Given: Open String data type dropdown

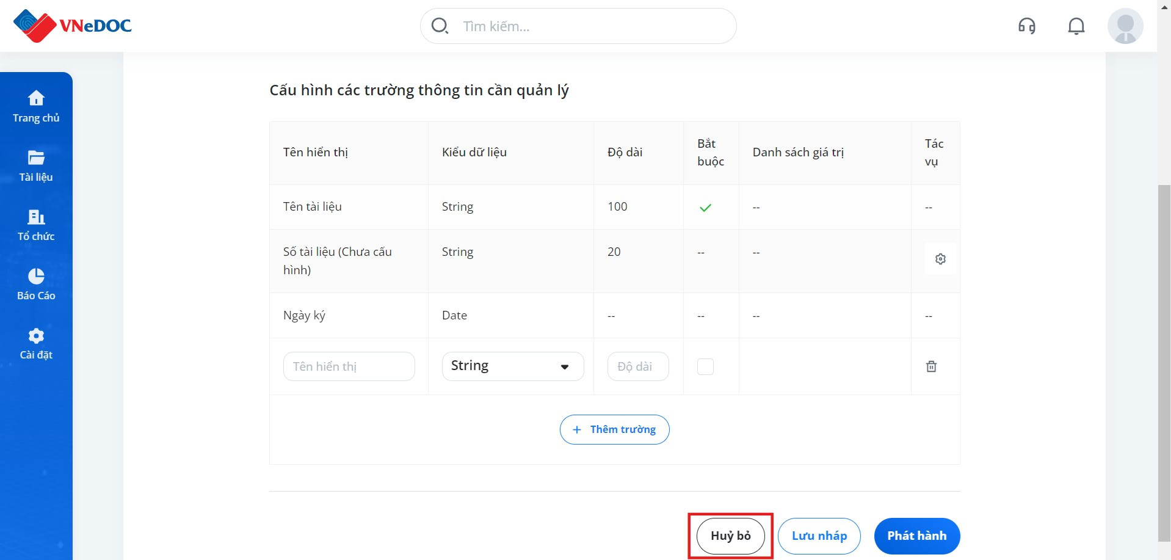Looking at the screenshot, I should (513, 366).
